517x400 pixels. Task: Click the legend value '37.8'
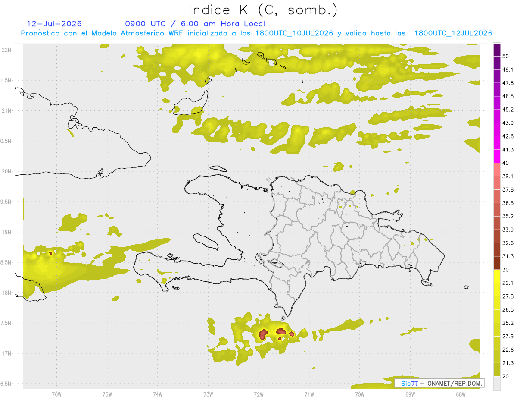coord(508,189)
